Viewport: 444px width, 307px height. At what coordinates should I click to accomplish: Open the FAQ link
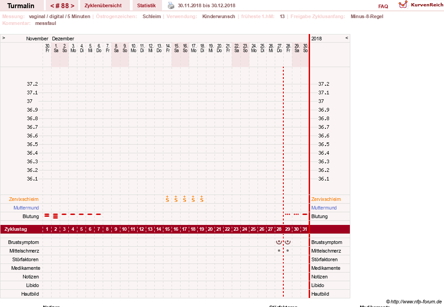tap(383, 6)
